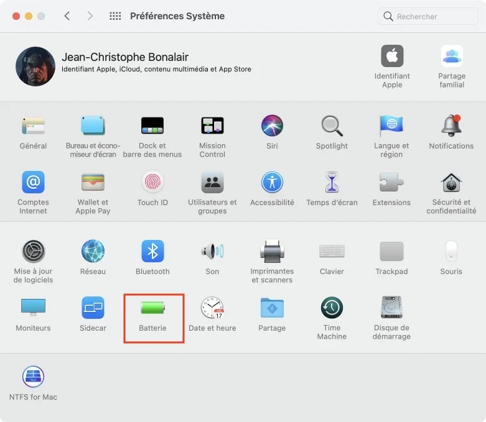Open the Partage folder icon
The width and height of the screenshot is (486, 422).
[x=272, y=307]
